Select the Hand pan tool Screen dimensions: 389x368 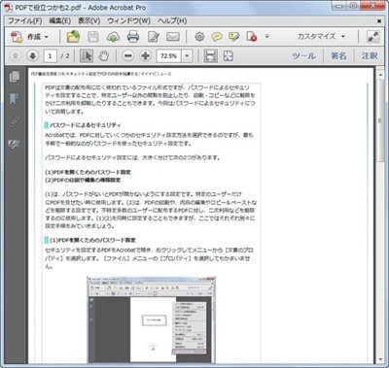[103, 56]
